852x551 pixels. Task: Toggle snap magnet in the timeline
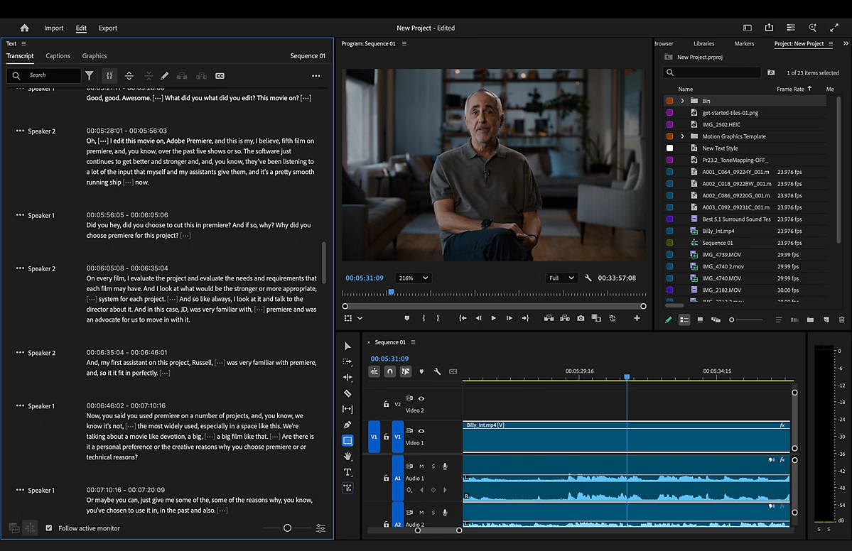(390, 371)
